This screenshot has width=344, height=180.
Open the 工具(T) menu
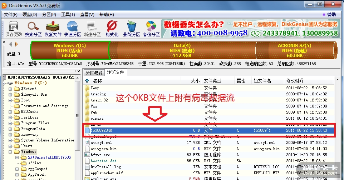pos(68,15)
